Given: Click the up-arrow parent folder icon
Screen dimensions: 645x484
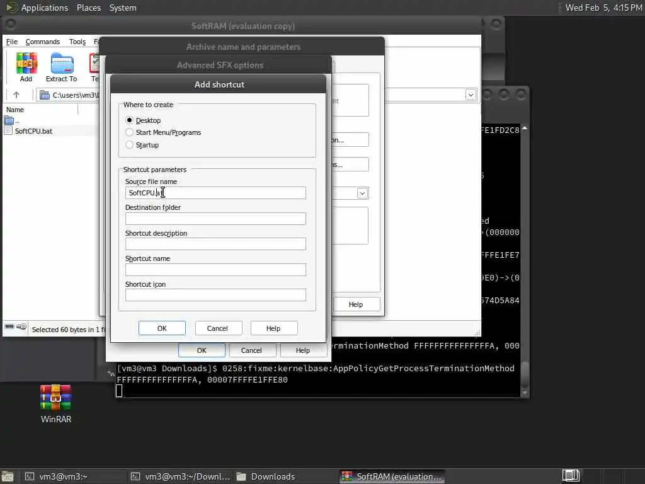Looking at the screenshot, I should click(x=16, y=95).
